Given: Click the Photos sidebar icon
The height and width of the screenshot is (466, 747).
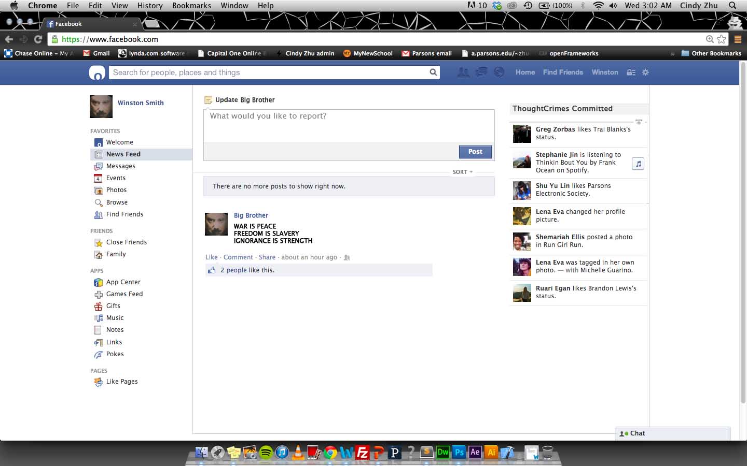Looking at the screenshot, I should pyautogui.click(x=98, y=190).
